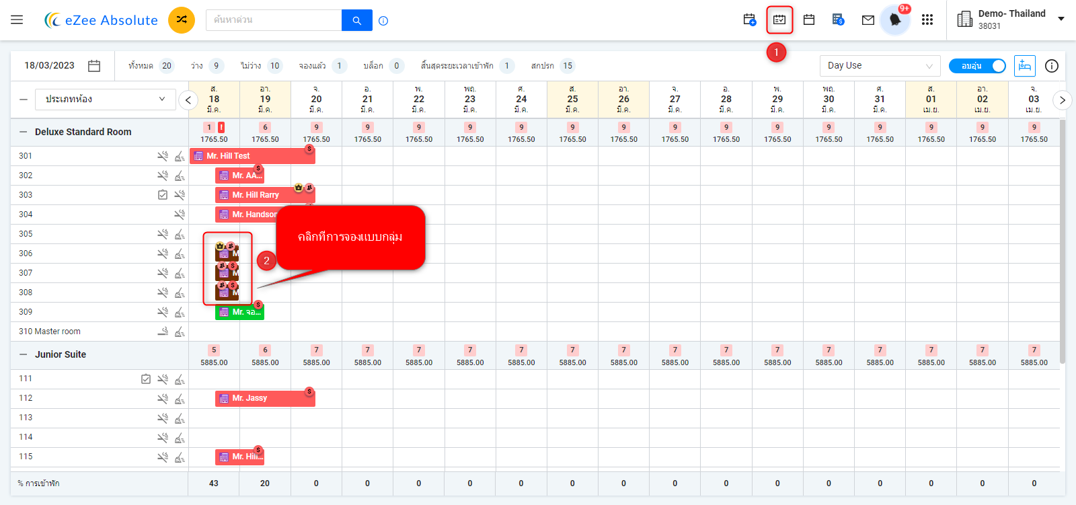Go to previous dates with left arrow
The width and height of the screenshot is (1076, 505).
[x=188, y=100]
